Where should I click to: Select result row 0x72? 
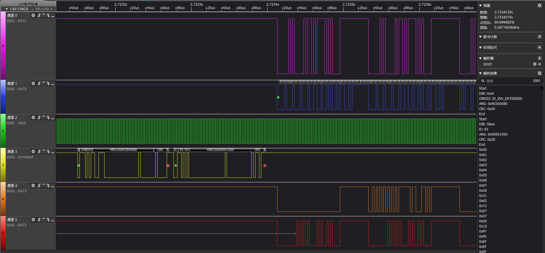pyautogui.click(x=483, y=206)
